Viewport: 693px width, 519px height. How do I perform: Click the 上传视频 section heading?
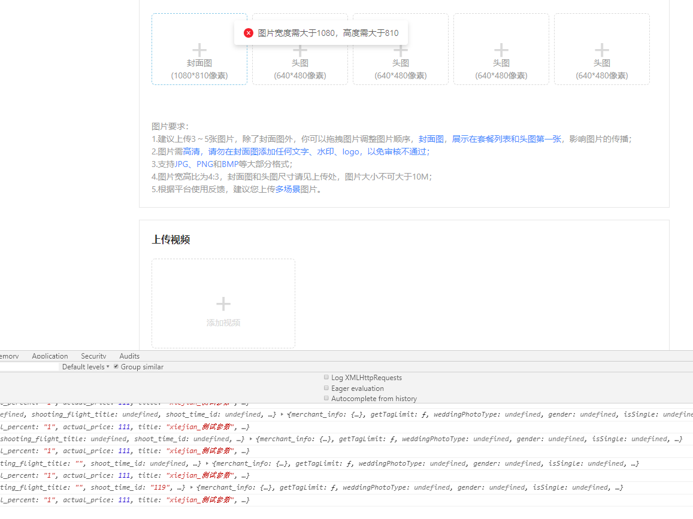point(171,239)
